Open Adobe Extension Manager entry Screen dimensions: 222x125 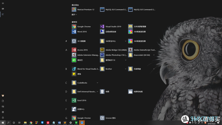(x=86, y=55)
